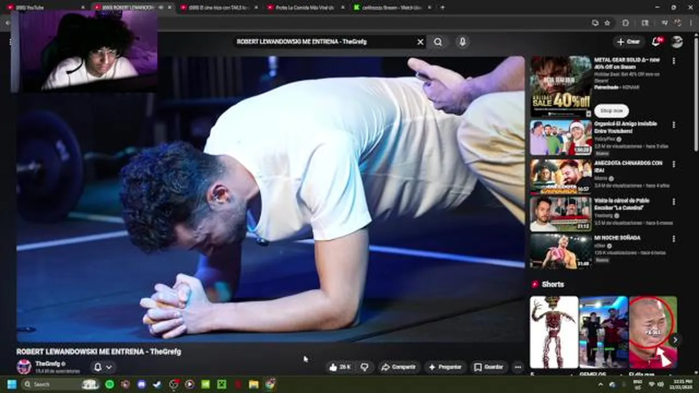Viewport: 699px width, 393px height.
Task: Open the taskbar clock and date
Action: 682,384
